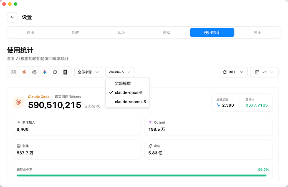Image resolution: width=288 pixels, height=187 pixels.
Task: Click the 使用统计 page heading
Action: coord(20,50)
